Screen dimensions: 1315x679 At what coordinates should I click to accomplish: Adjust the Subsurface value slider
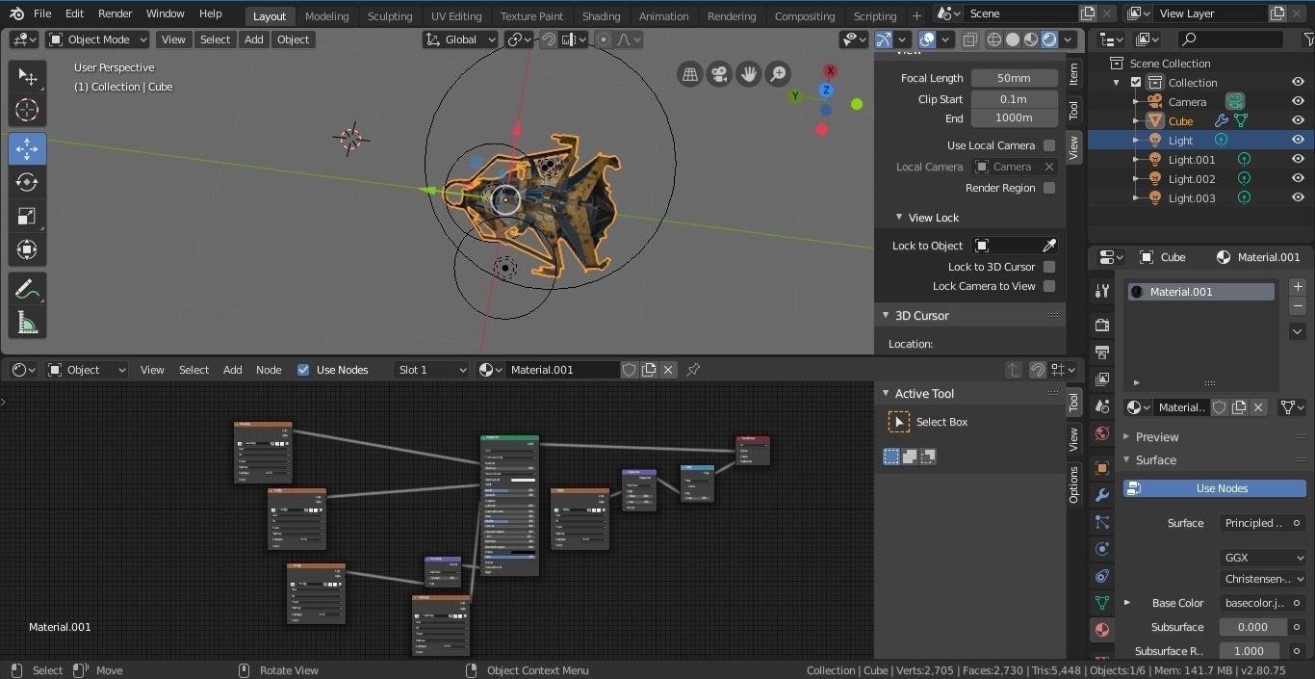(x=1253, y=627)
